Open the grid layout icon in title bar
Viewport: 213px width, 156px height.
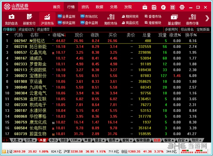tap(173, 7)
